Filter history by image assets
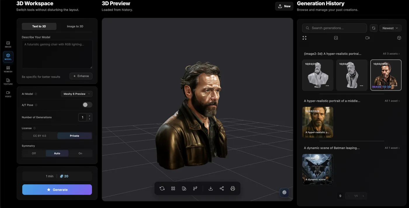The width and height of the screenshot is (409, 208). (336, 38)
